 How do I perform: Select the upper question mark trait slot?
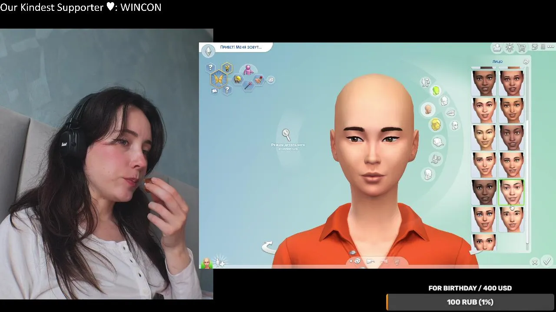pos(211,68)
